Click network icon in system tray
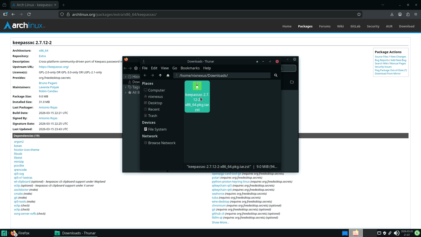The height and width of the screenshot is (237, 421). click(x=379, y=233)
